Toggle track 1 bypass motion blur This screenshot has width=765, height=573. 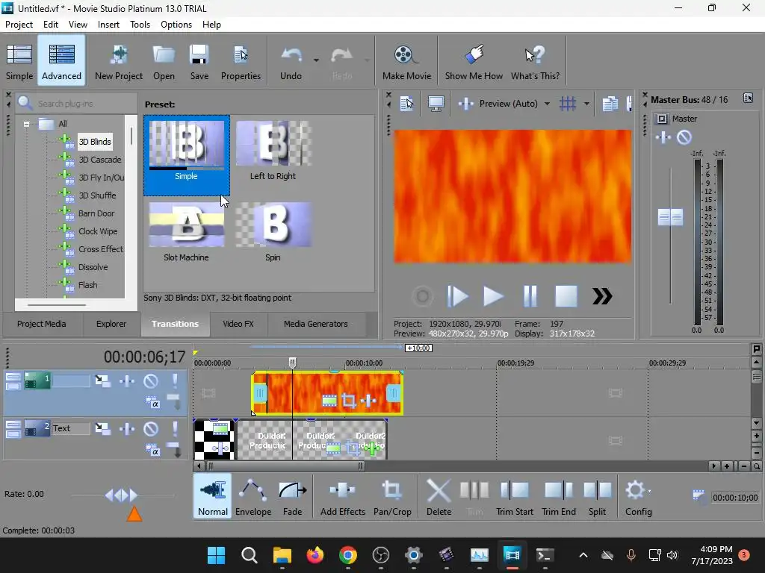[102, 381]
